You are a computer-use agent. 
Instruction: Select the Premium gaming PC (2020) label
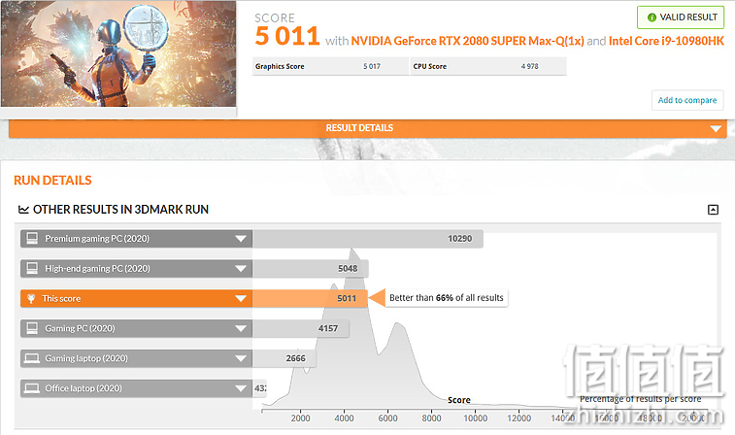point(97,239)
